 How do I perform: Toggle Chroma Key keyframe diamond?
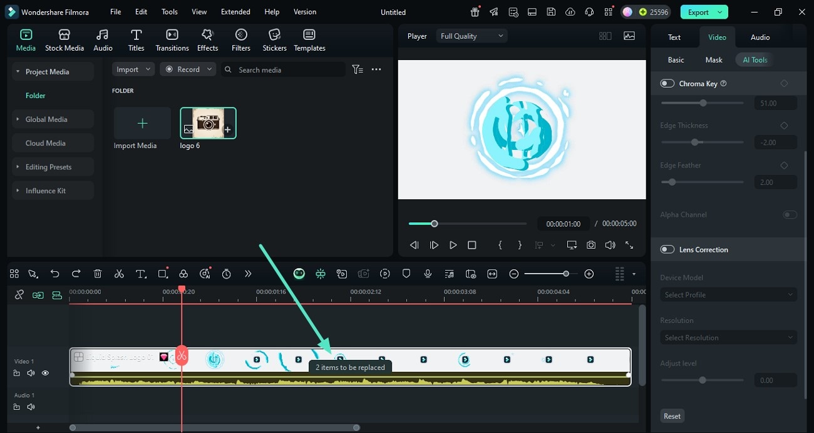tap(784, 84)
